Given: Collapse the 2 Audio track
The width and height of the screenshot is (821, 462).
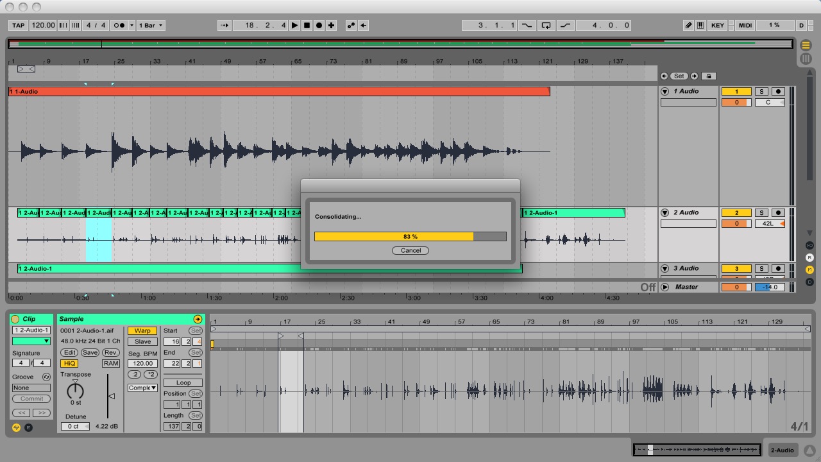Looking at the screenshot, I should click(x=665, y=212).
